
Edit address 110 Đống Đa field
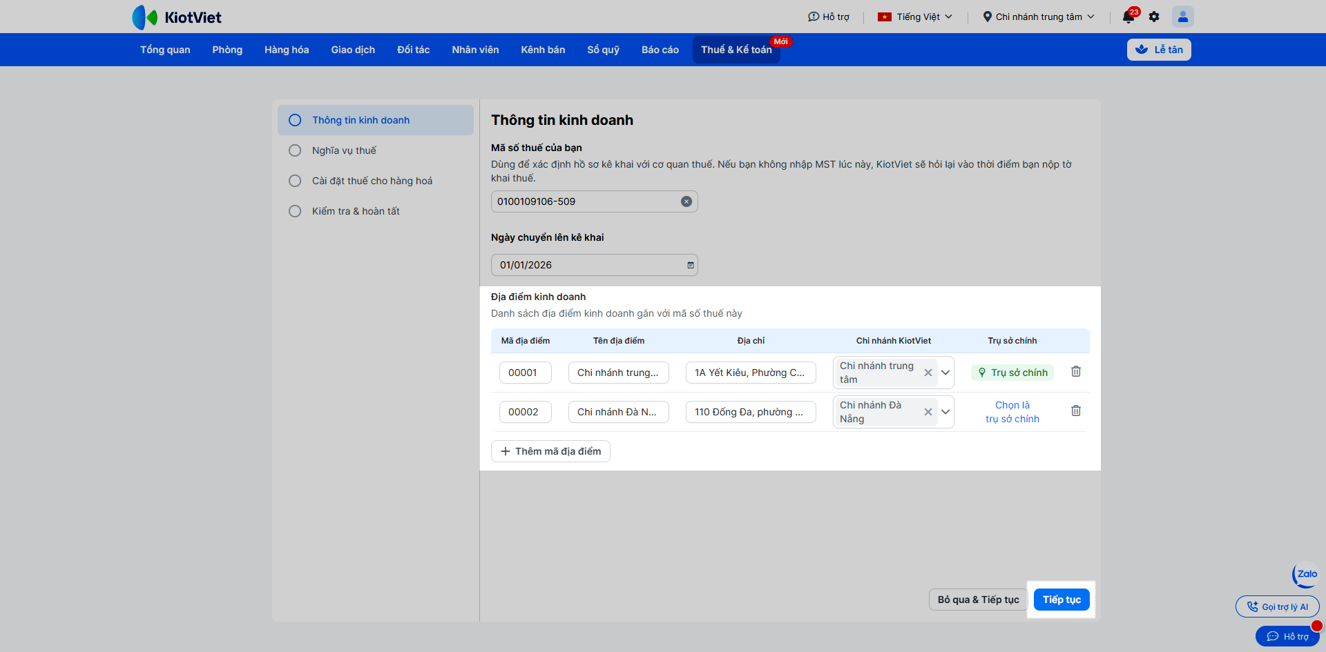pos(751,412)
